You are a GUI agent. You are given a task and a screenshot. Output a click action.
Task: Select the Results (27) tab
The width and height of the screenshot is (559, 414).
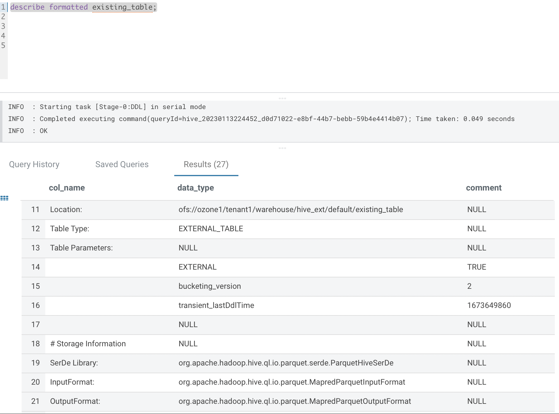(206, 164)
